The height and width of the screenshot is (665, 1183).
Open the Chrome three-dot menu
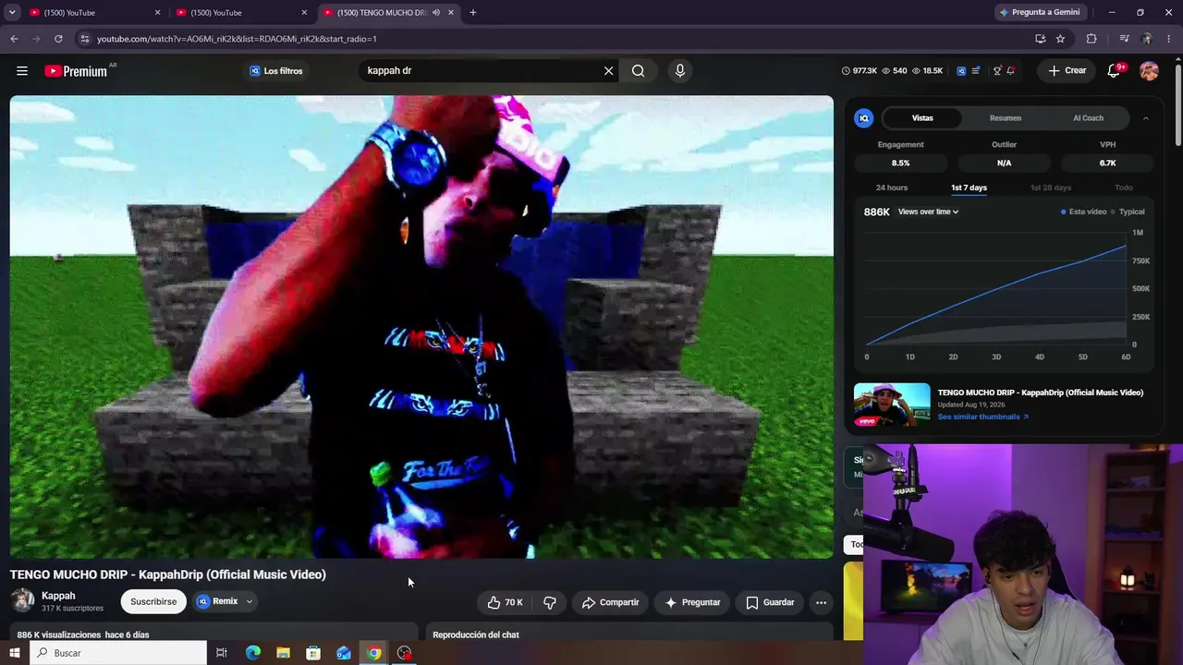(1169, 39)
